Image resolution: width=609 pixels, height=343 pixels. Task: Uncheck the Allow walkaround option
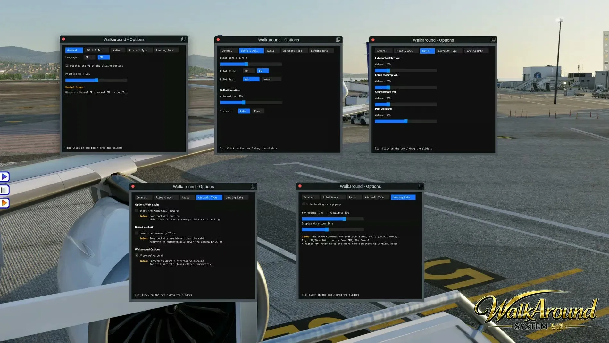[x=137, y=255]
